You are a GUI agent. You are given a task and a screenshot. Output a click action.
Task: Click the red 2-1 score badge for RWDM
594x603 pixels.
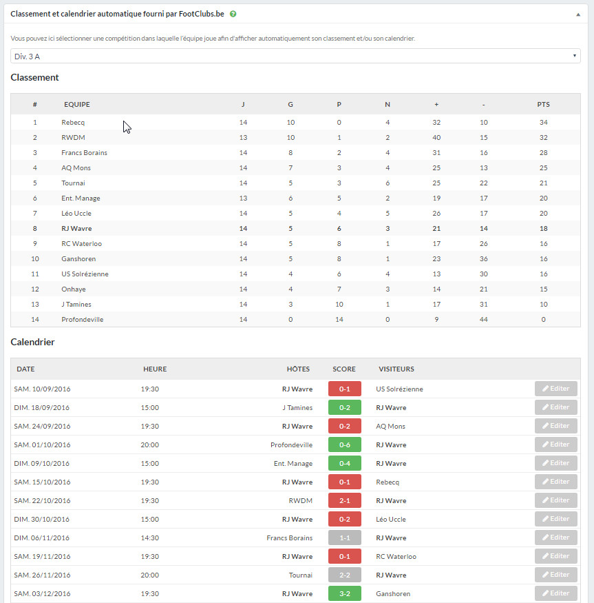[x=345, y=500]
